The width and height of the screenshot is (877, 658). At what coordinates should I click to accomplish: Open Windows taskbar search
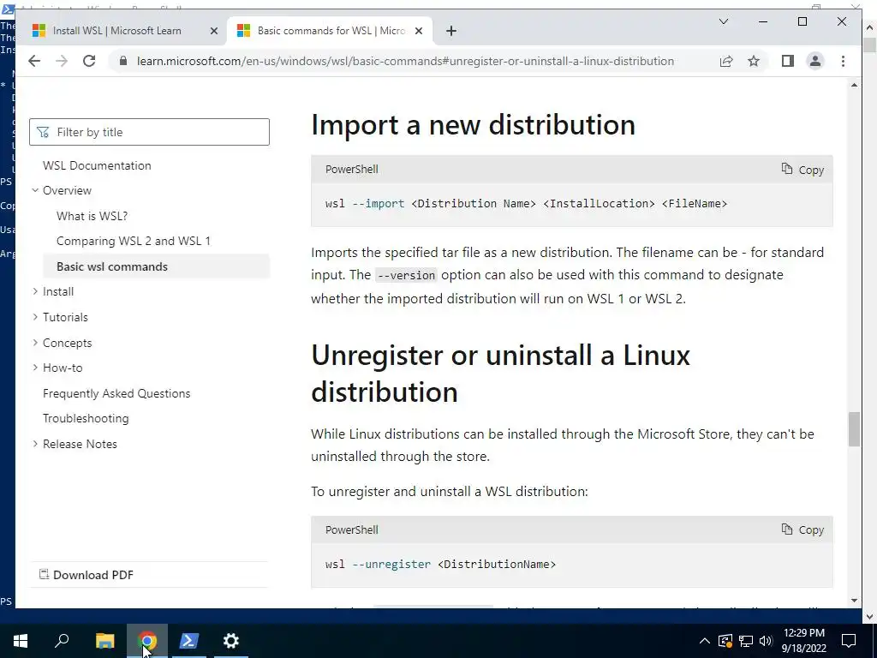point(62,641)
